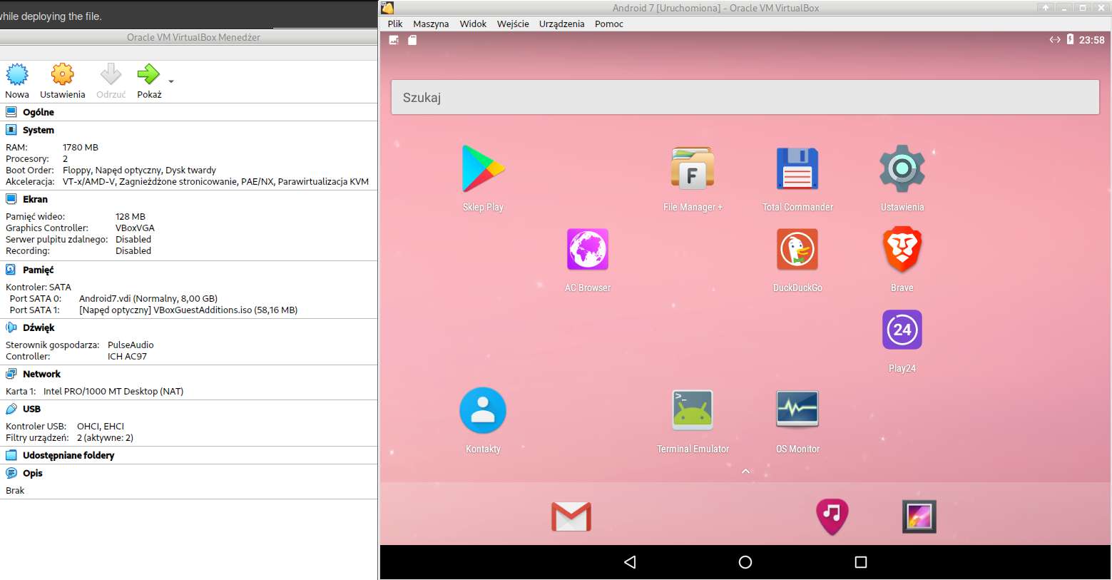Open the Urządzenia menu
Screen dimensions: 1112x580
(x=561, y=24)
